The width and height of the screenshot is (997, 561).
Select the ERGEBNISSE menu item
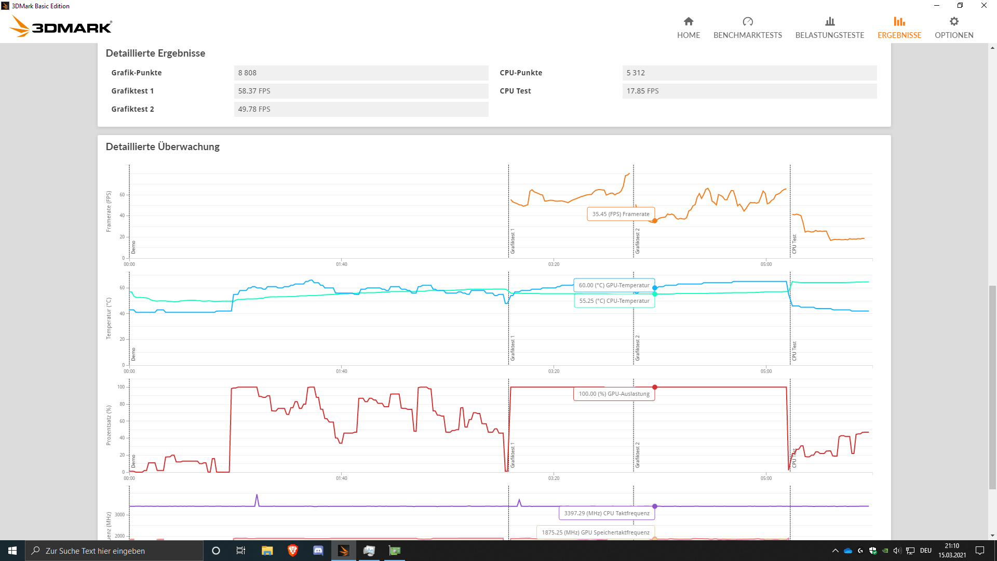pos(899,35)
